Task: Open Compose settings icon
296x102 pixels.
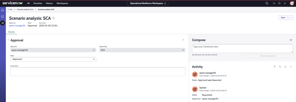Action: (291, 40)
